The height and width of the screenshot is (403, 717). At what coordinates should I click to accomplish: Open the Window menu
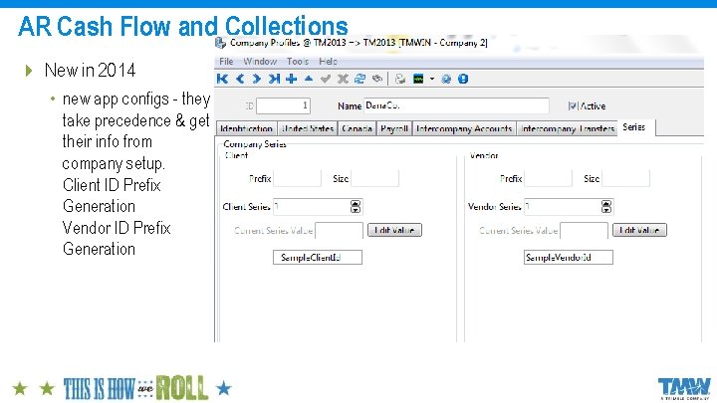pyautogui.click(x=260, y=62)
